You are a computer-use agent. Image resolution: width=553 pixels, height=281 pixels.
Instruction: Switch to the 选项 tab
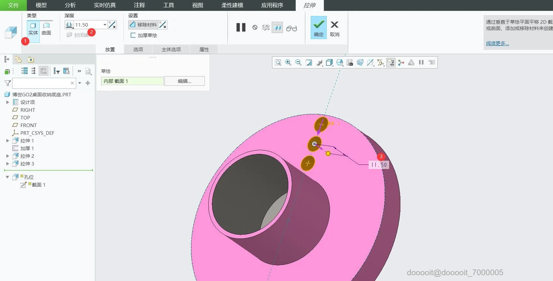(138, 50)
